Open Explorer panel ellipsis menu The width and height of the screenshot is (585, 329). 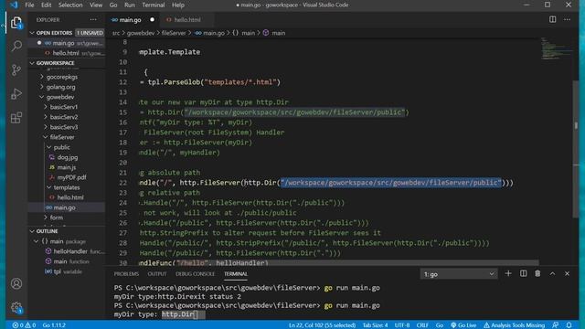(93, 19)
